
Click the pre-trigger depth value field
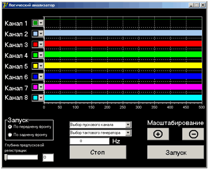click(x=48, y=157)
